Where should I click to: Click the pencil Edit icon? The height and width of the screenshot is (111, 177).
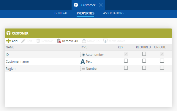point(23,41)
